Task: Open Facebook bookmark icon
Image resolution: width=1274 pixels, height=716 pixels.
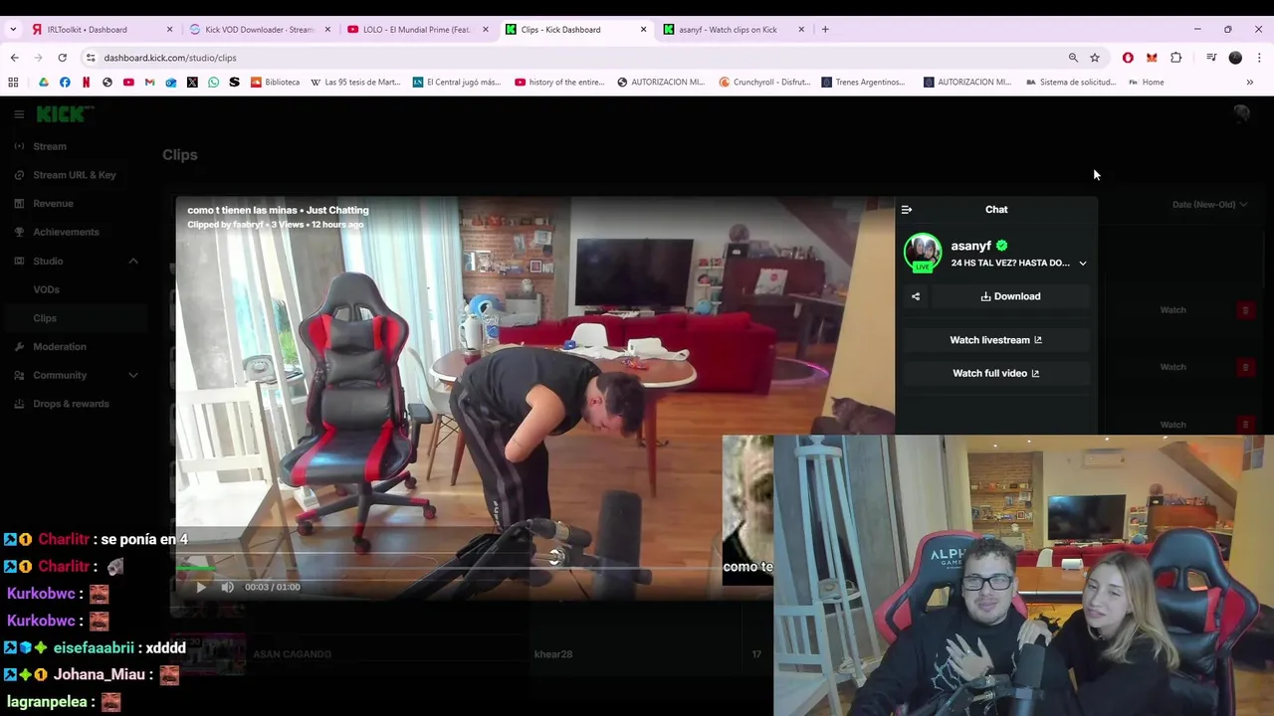Action: tap(65, 83)
